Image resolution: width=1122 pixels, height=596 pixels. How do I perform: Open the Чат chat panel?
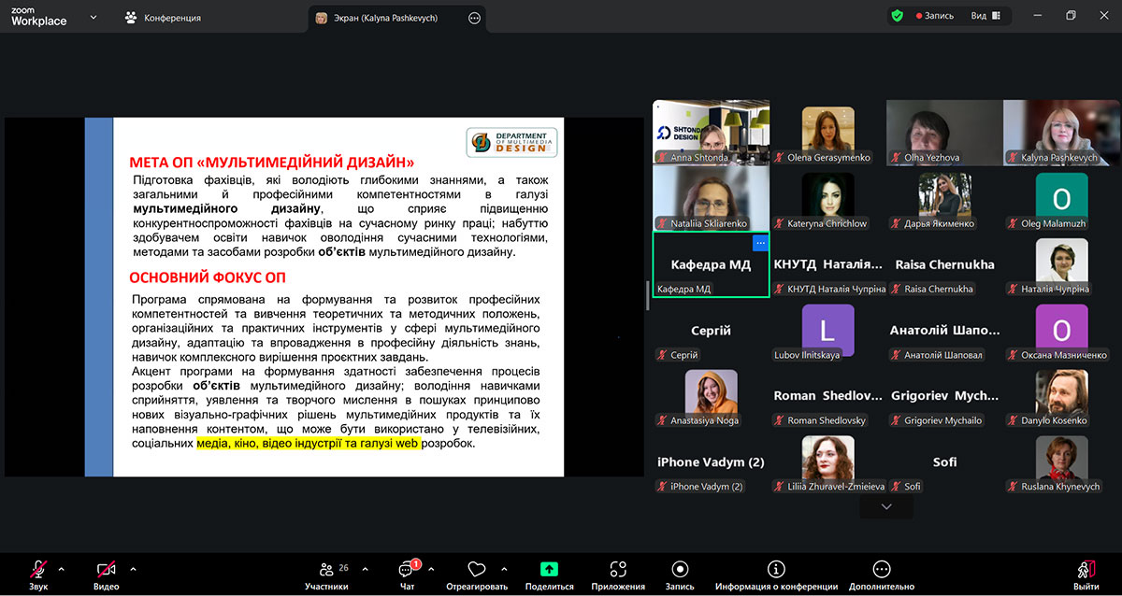(407, 572)
